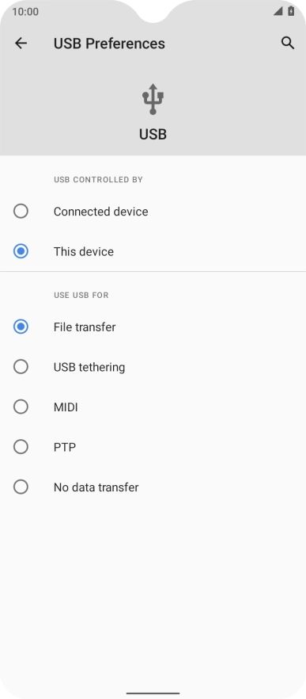Tap the USB heading text
The width and height of the screenshot is (306, 699).
(x=153, y=134)
